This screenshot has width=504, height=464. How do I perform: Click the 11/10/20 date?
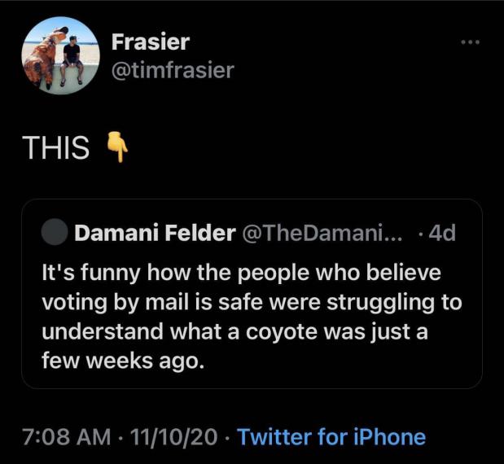click(x=171, y=437)
